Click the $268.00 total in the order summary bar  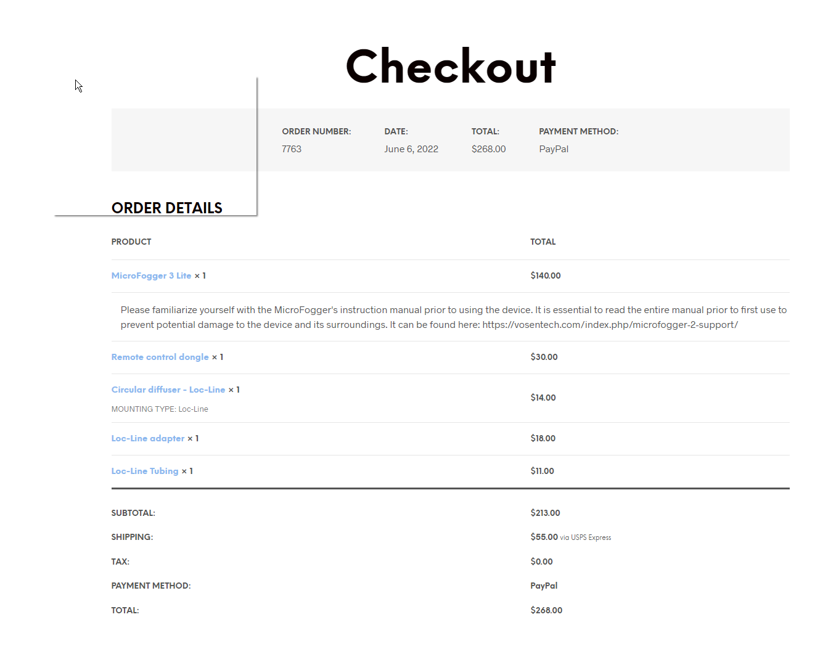488,149
